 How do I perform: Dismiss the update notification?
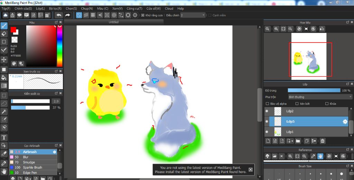(251, 170)
